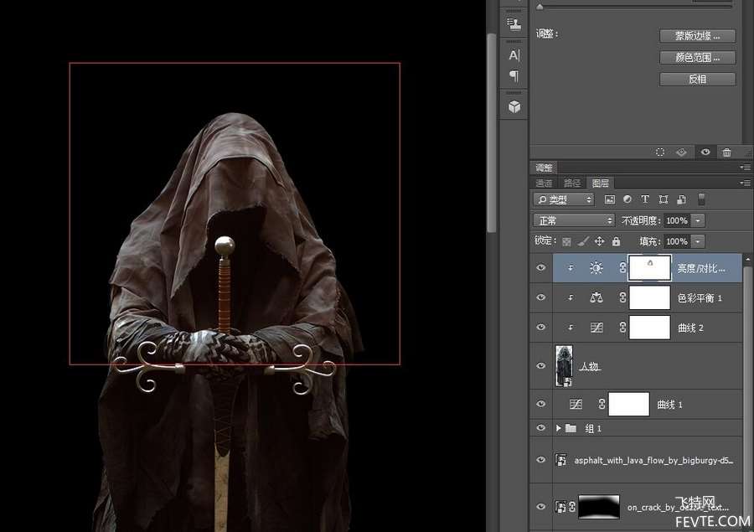Click the mask slider triangle handle
Image resolution: width=754 pixels, height=532 pixels.
click(x=540, y=7)
